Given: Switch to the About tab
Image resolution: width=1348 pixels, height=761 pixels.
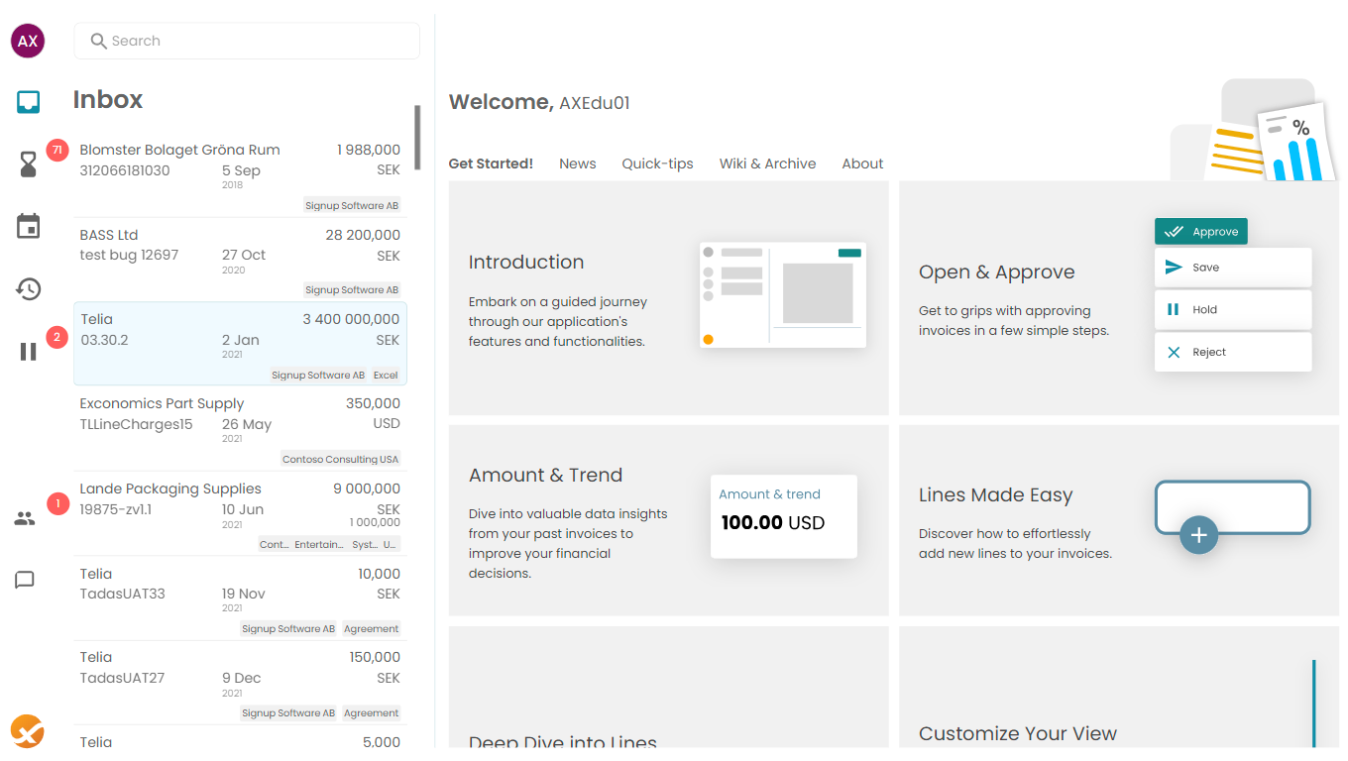Looking at the screenshot, I should pos(862,163).
